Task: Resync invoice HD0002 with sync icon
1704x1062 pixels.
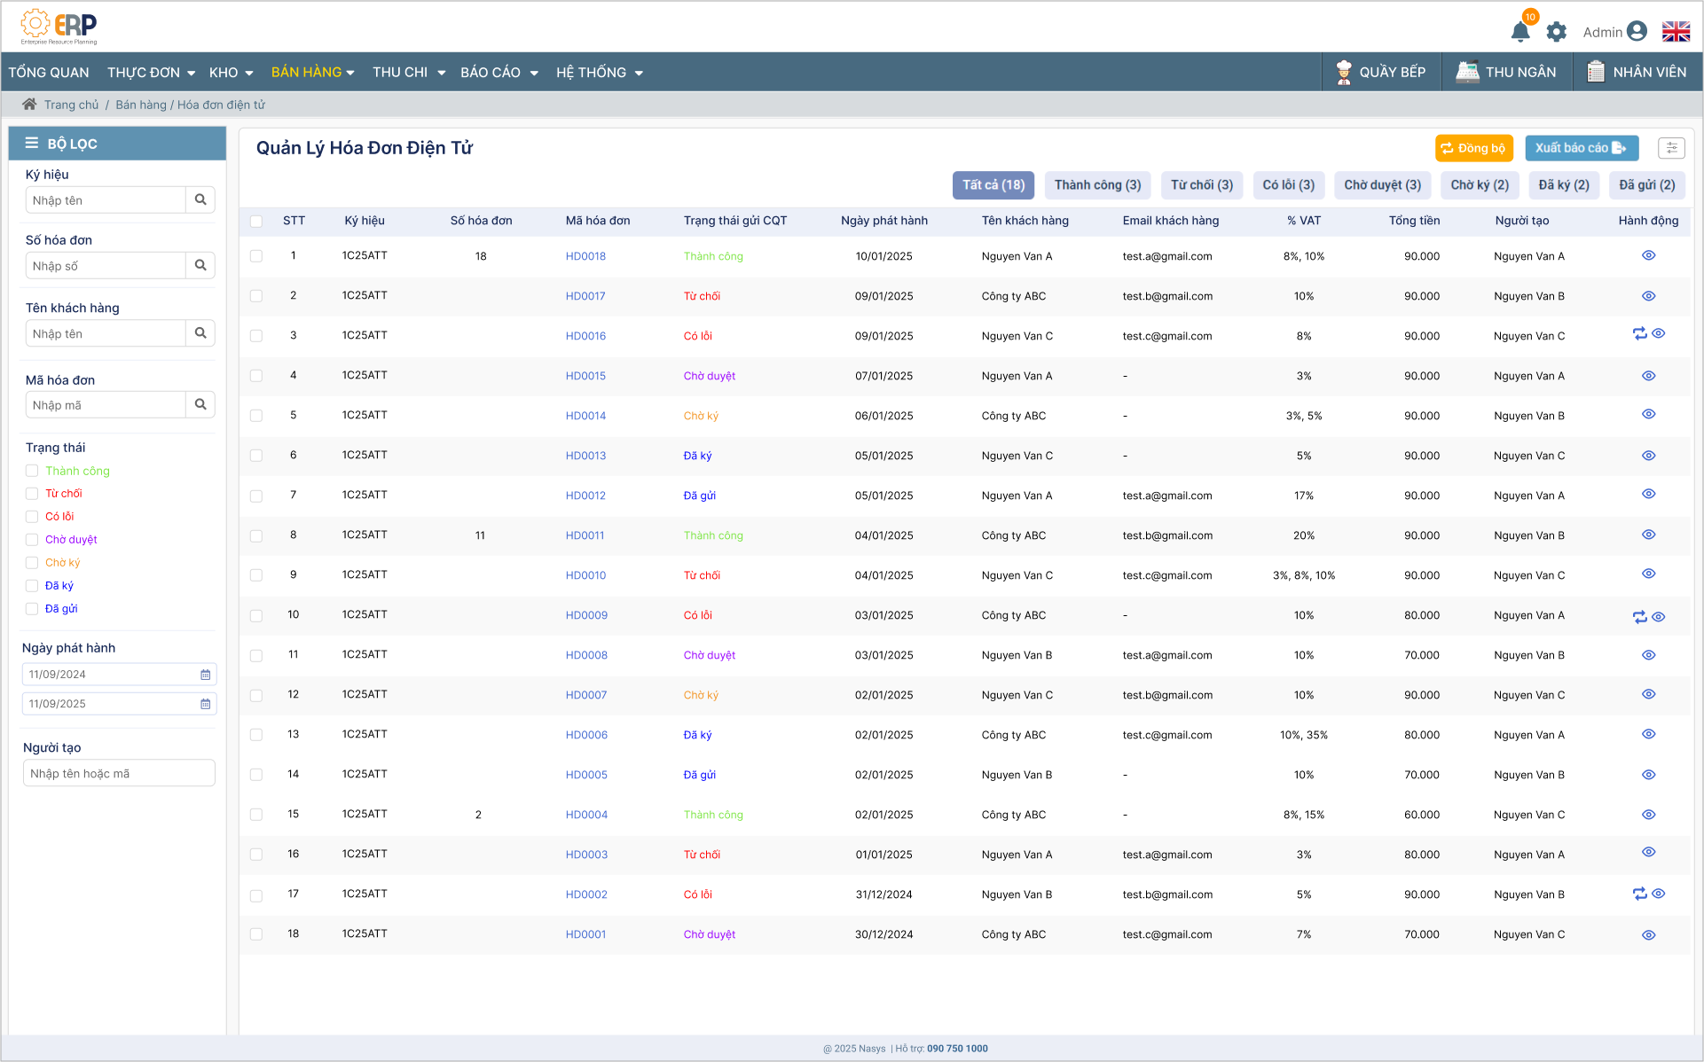Action: pyautogui.click(x=1639, y=894)
